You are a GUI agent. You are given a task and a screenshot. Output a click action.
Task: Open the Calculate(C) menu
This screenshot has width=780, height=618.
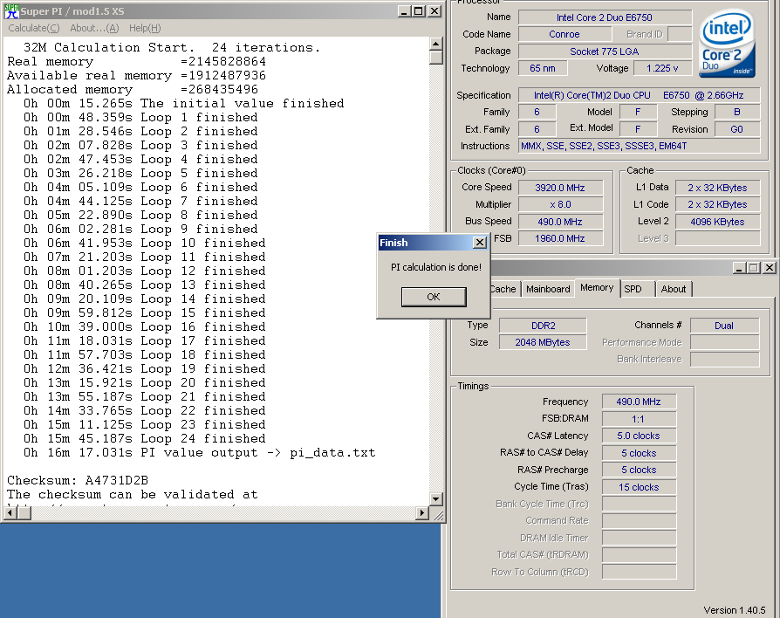coord(34,28)
